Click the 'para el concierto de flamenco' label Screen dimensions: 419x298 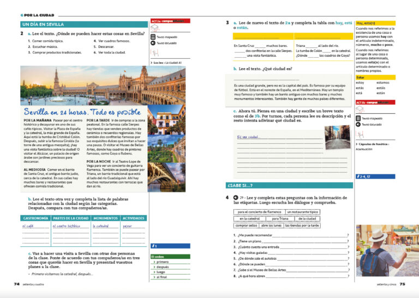259,211
